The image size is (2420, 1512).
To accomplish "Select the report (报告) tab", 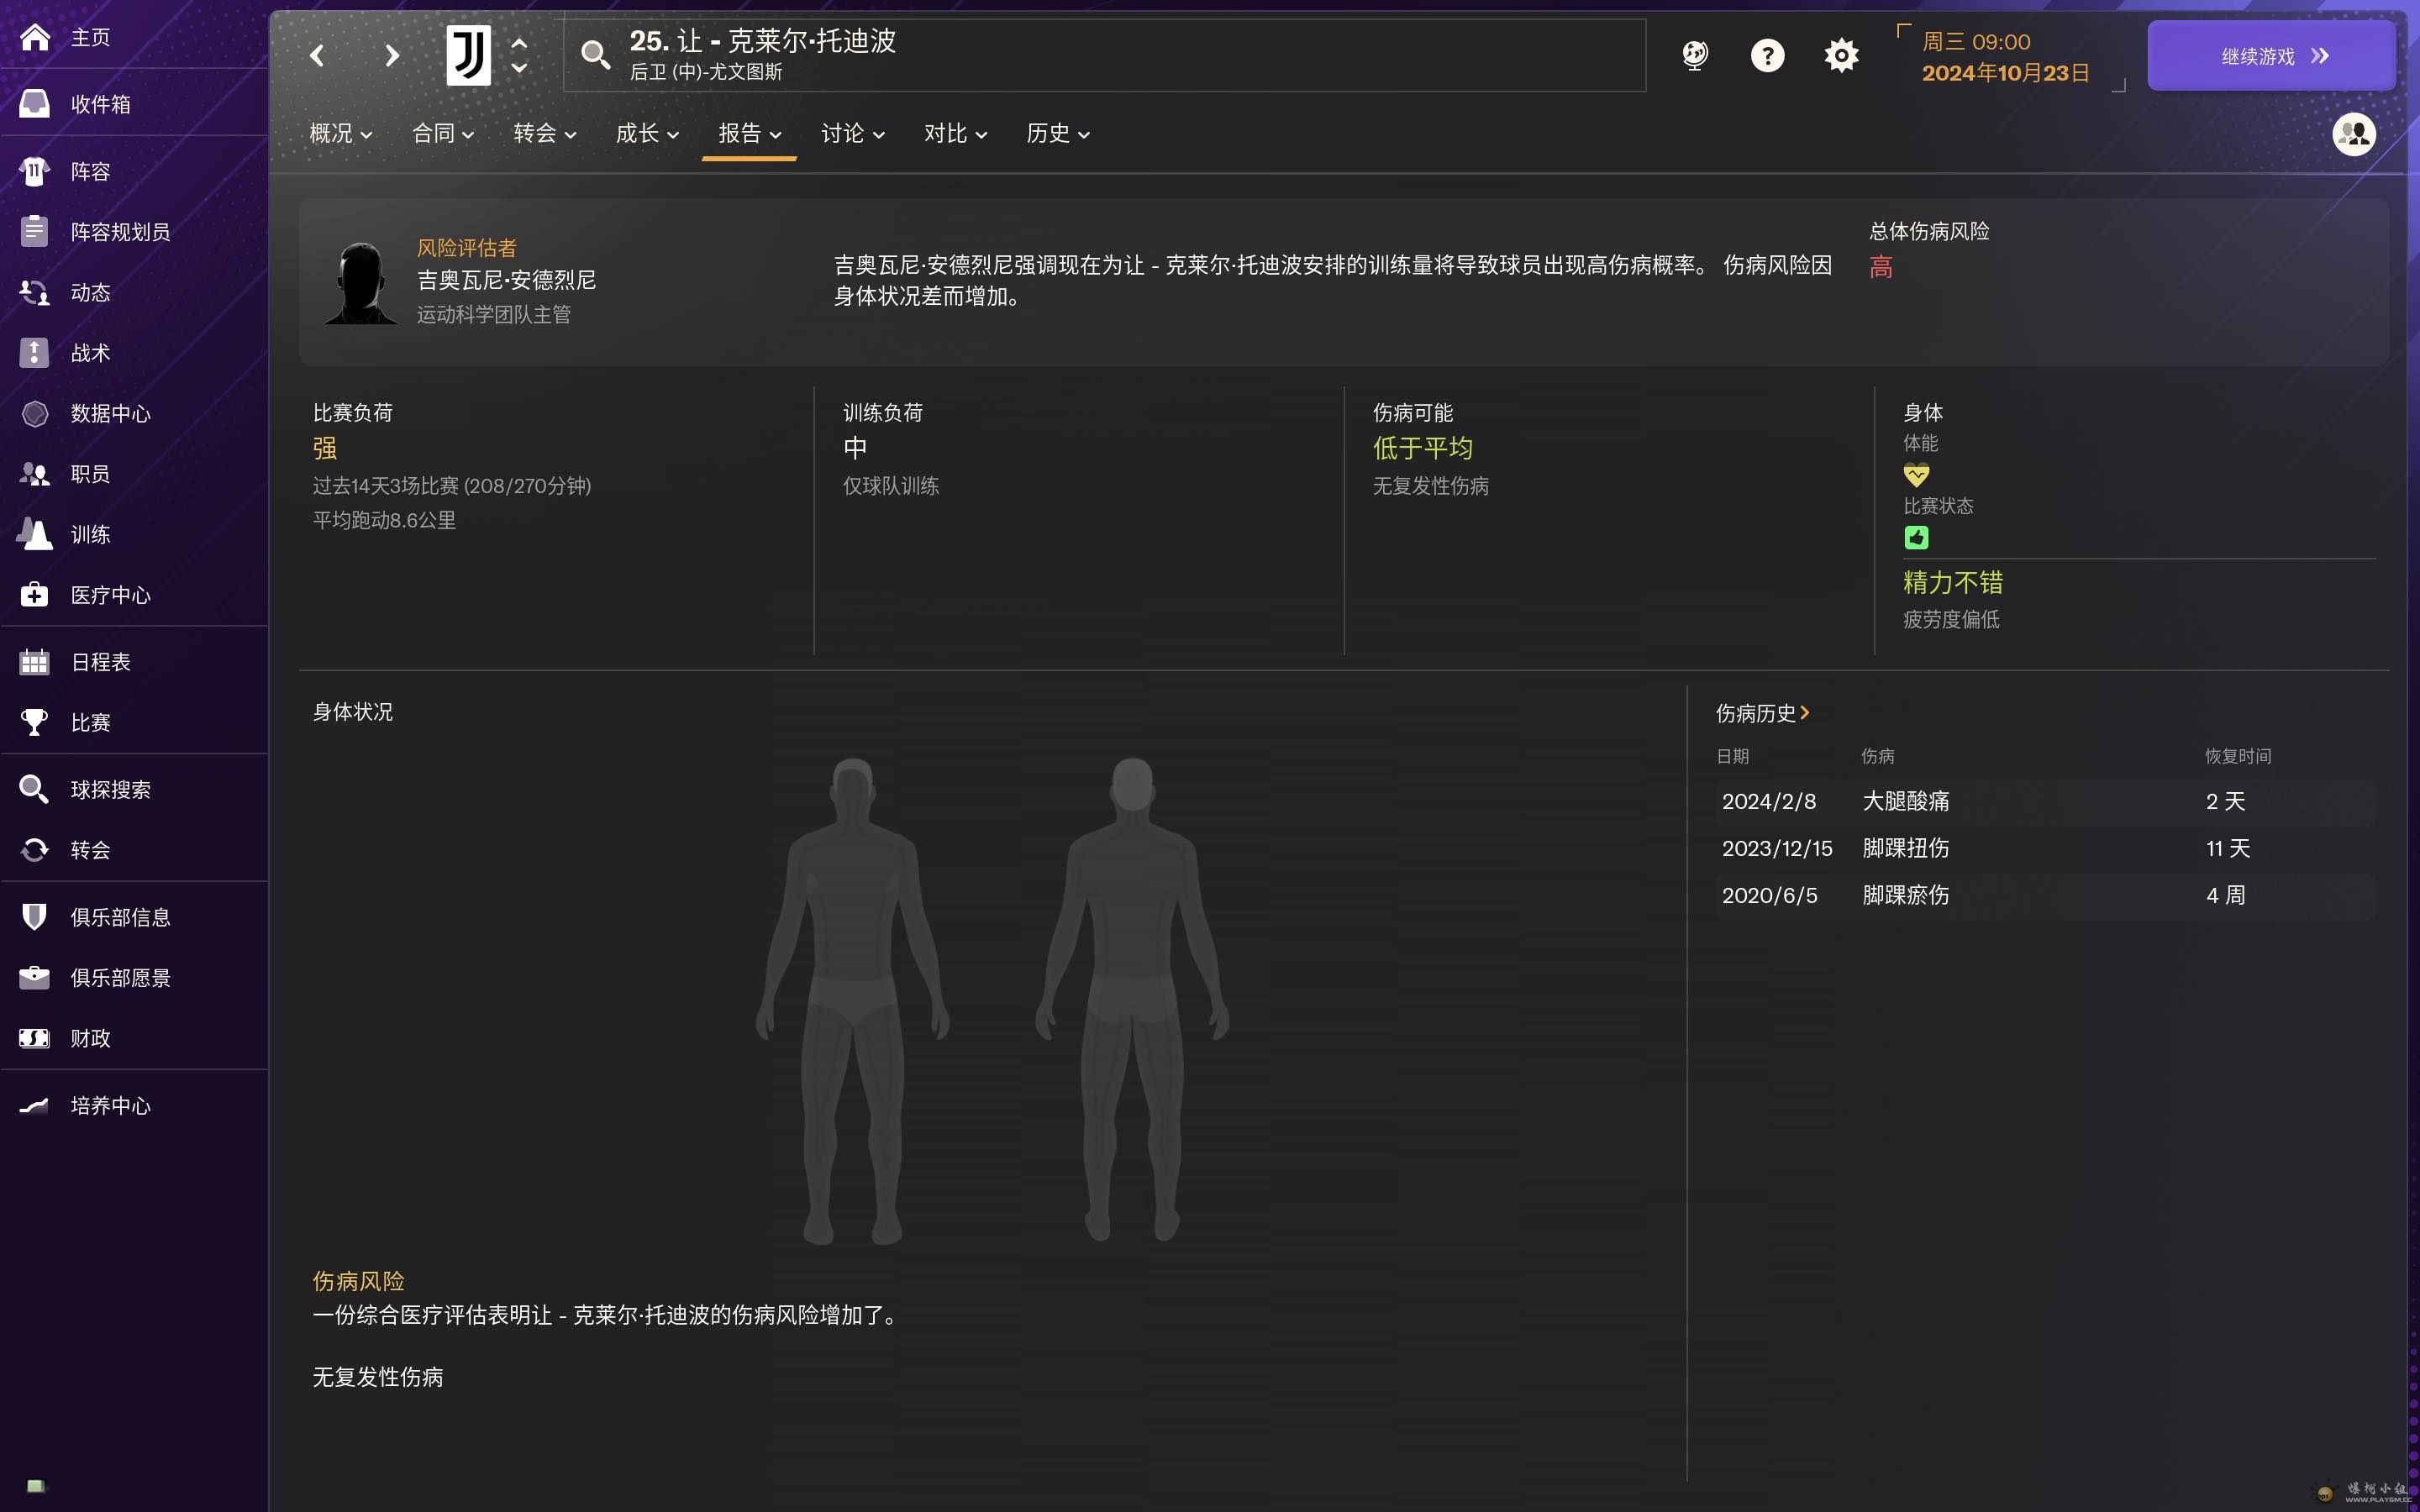I will [x=749, y=134].
